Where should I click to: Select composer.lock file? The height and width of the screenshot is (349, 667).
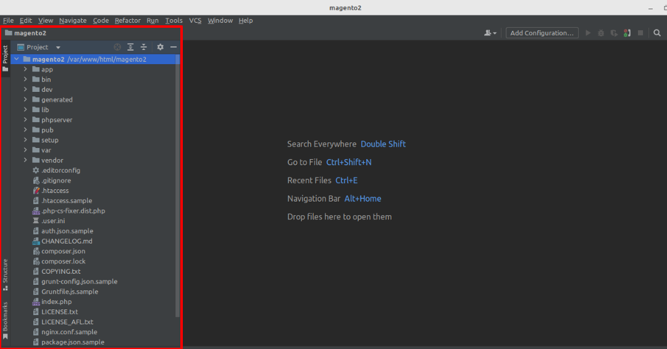(64, 261)
